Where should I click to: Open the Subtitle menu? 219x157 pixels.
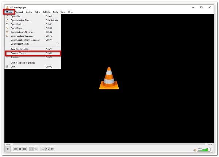click(46, 12)
